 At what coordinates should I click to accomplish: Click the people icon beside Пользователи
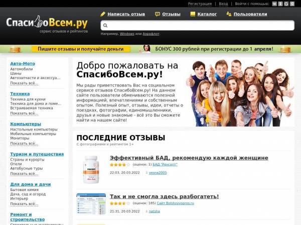click(x=229, y=14)
